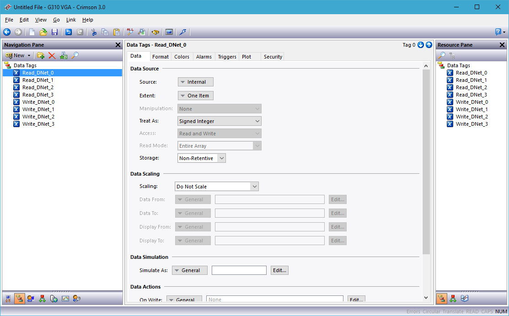
Task: Switch to the Colors tab
Action: pyautogui.click(x=182, y=57)
